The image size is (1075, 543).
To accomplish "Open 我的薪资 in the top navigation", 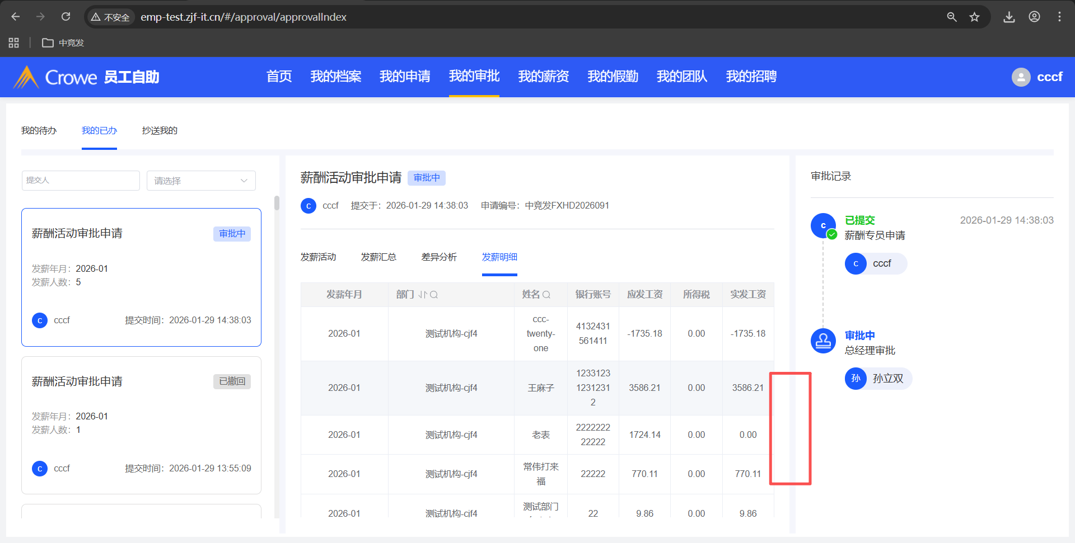I will [543, 77].
